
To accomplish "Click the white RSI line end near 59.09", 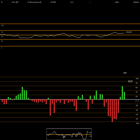I will pyautogui.click(x=124, y=33).
